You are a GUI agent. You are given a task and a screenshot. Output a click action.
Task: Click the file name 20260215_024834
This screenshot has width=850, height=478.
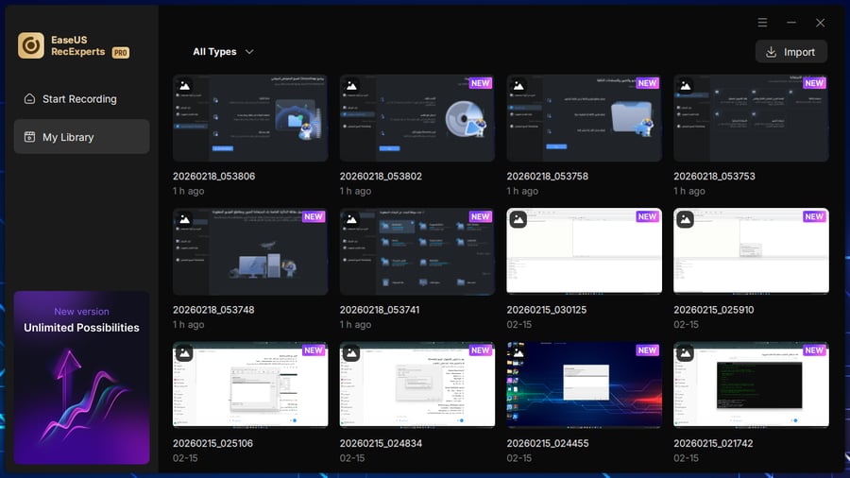tap(382, 443)
